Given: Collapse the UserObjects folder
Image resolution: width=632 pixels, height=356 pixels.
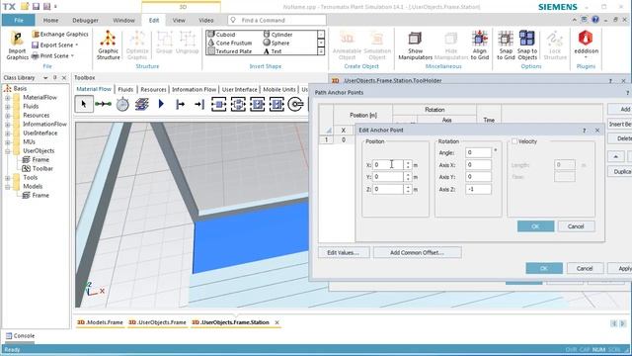Looking at the screenshot, I should (x=8, y=151).
